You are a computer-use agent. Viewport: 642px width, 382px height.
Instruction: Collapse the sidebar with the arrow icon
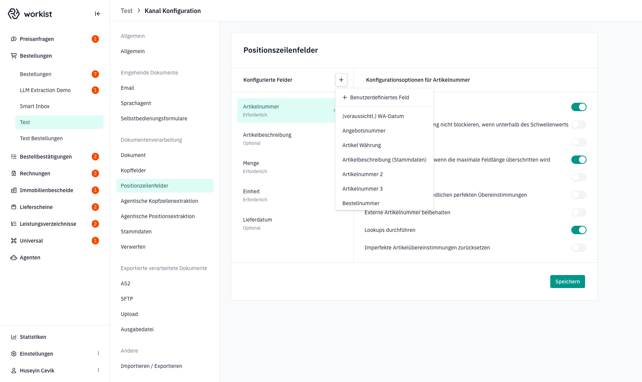coord(97,14)
